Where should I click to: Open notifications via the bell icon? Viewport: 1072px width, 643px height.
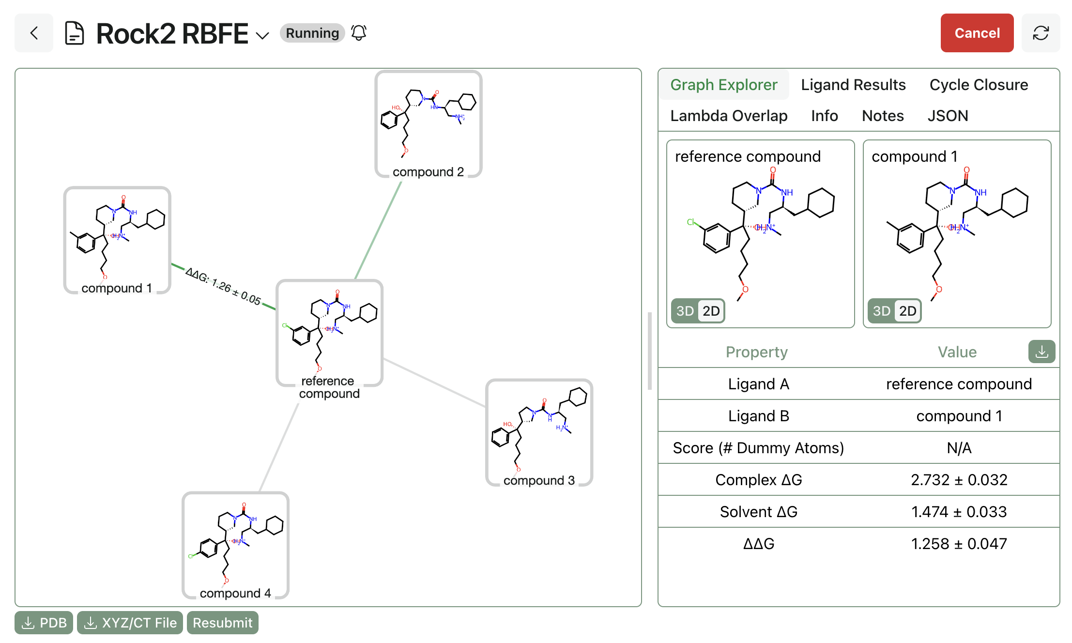coord(358,32)
